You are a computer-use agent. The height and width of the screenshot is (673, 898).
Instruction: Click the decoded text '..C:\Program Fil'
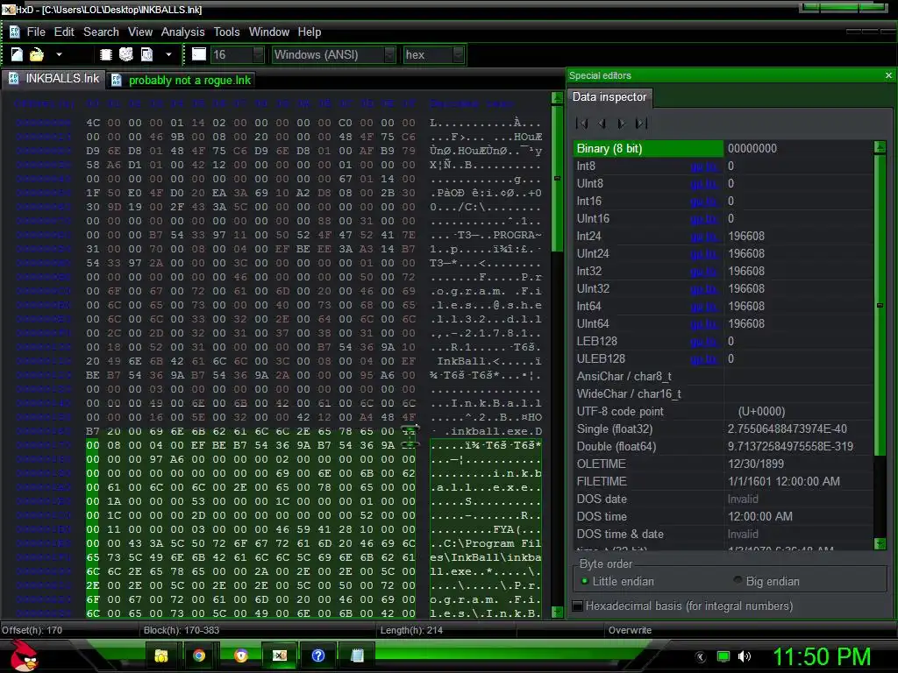(x=485, y=543)
